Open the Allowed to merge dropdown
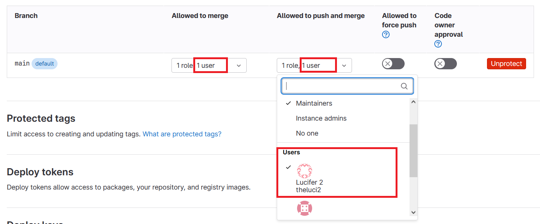Image resolution: width=540 pixels, height=224 pixels. click(x=209, y=66)
